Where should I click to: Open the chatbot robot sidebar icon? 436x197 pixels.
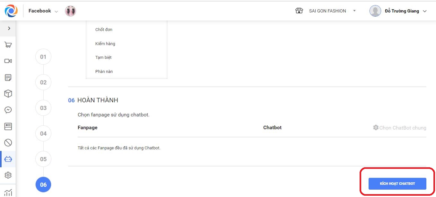tap(8, 159)
